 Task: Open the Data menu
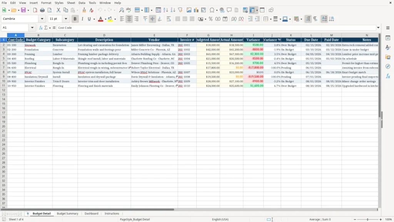[x=82, y=3]
